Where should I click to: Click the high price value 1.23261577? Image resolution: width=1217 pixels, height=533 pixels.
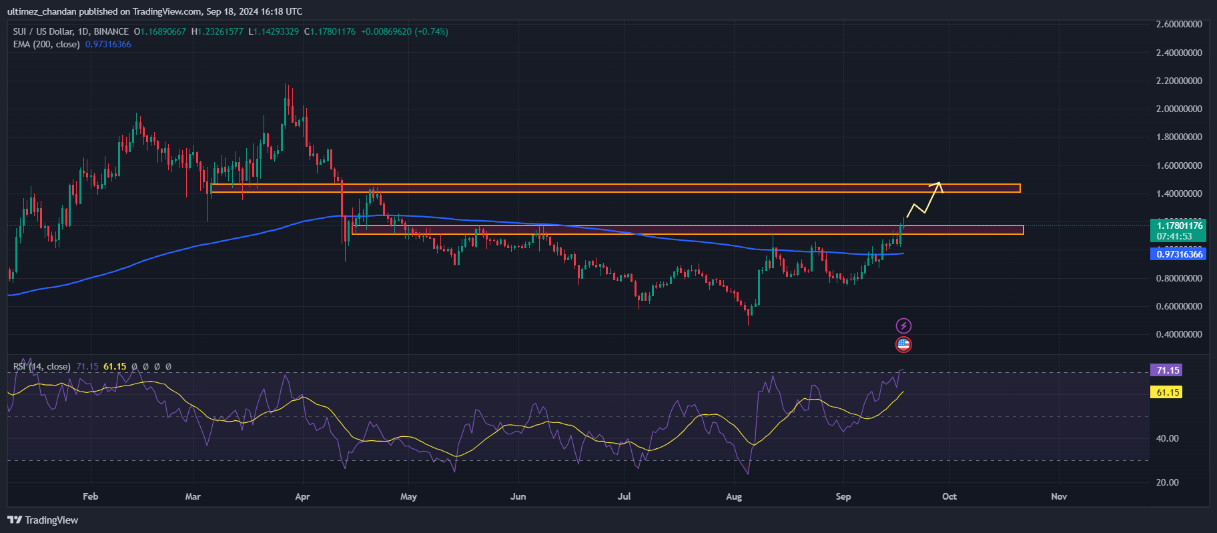point(220,31)
